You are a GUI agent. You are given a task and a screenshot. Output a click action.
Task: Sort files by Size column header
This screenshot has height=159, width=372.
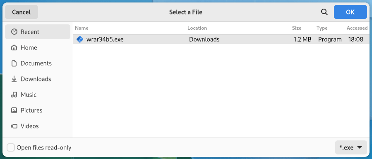[297, 28]
